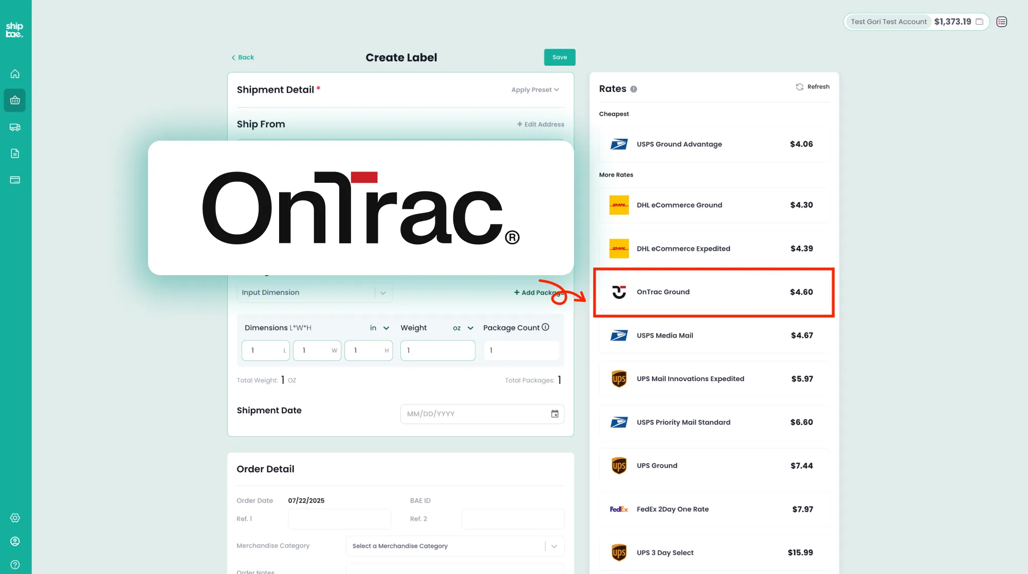This screenshot has height=574, width=1028.
Task: Open the Home icon in sidebar
Action: point(15,73)
